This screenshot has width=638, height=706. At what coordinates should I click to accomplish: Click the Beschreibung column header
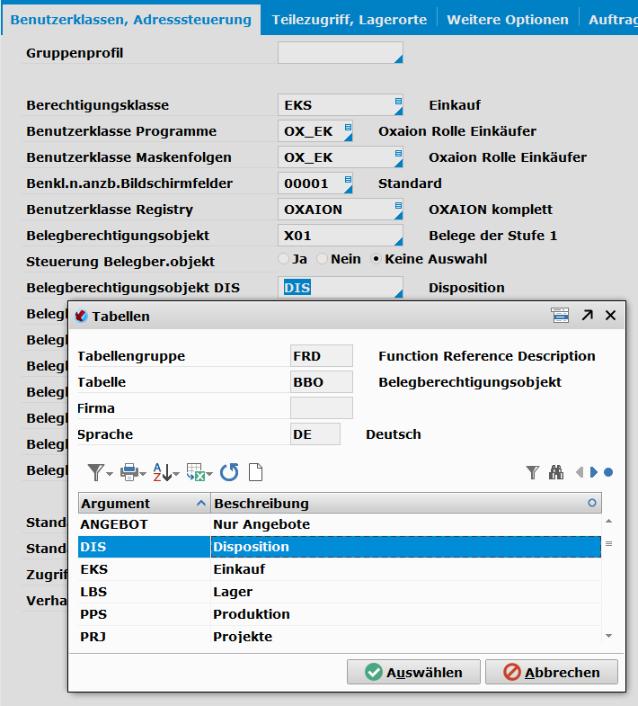(x=406, y=503)
